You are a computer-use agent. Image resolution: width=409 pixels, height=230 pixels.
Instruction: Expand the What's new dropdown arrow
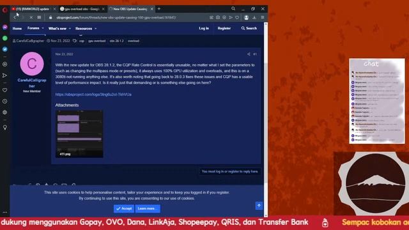coord(70,28)
